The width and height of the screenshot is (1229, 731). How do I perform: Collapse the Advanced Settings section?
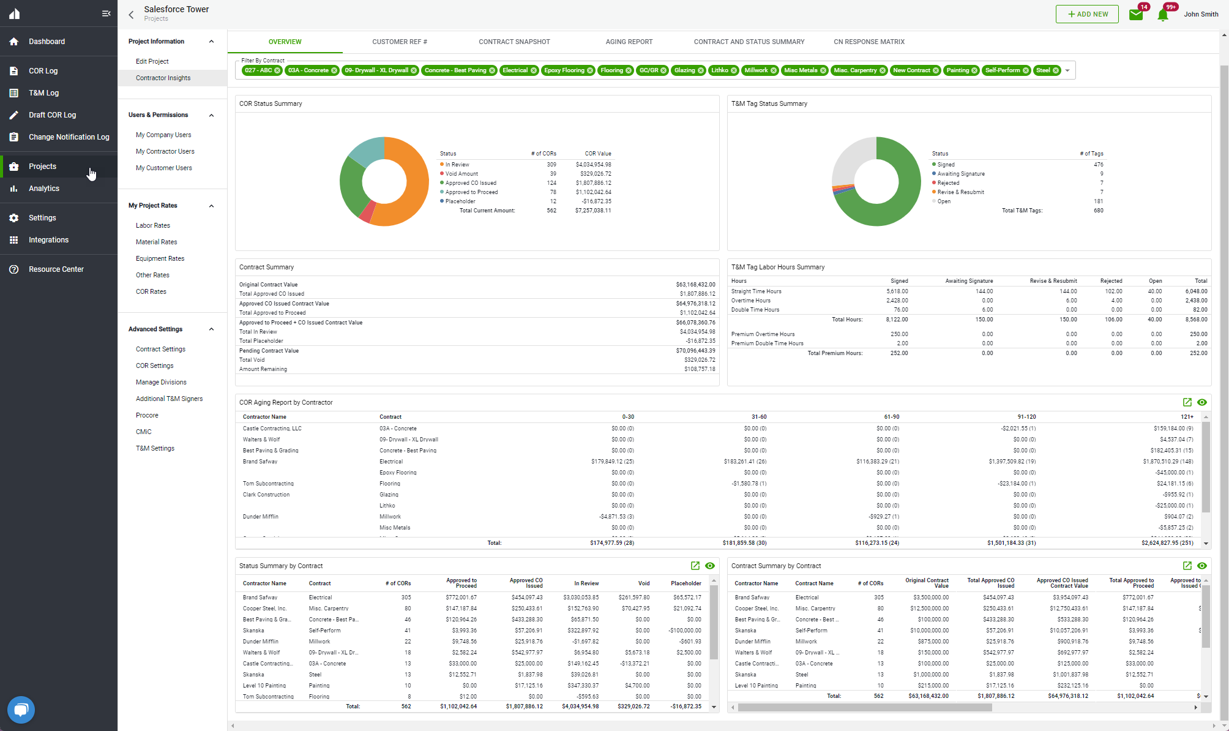[211, 329]
